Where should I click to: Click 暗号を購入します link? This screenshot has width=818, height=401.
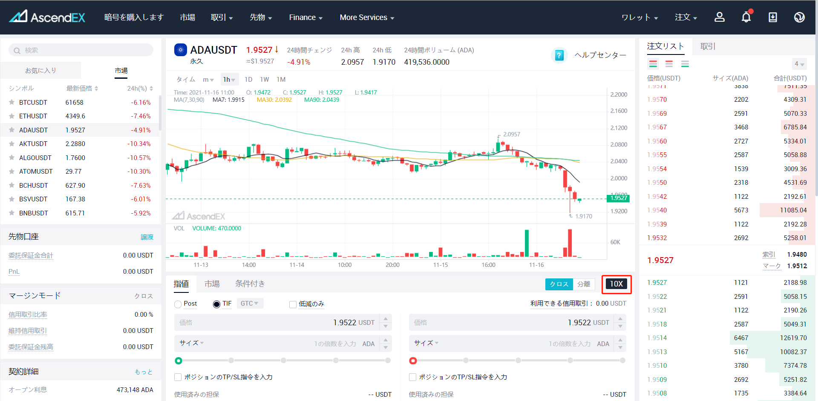[x=134, y=17]
